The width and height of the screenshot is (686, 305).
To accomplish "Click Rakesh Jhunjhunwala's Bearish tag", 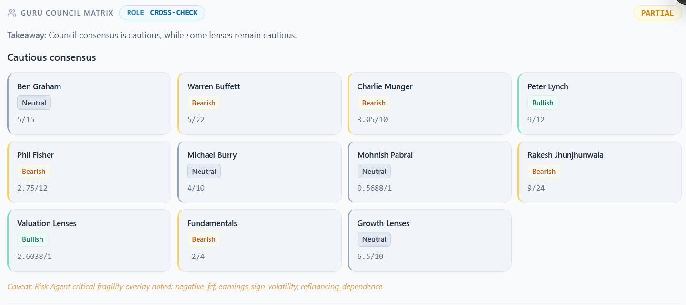I will click(x=544, y=172).
